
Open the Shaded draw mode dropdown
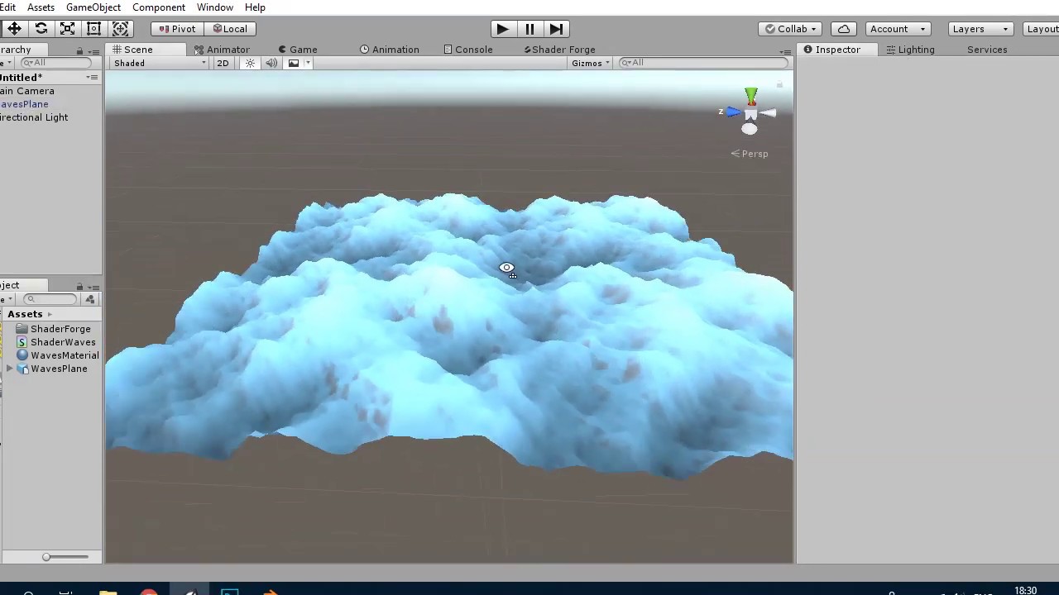pyautogui.click(x=160, y=63)
